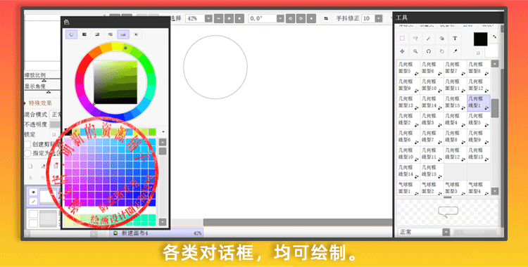Select the move tool
The height and width of the screenshot is (267, 528).
402,51
